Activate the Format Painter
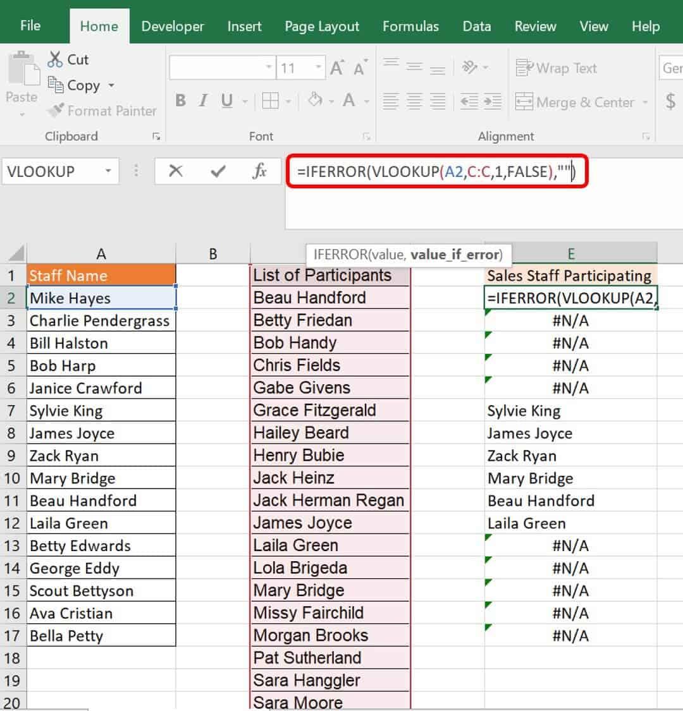 pyautogui.click(x=102, y=111)
